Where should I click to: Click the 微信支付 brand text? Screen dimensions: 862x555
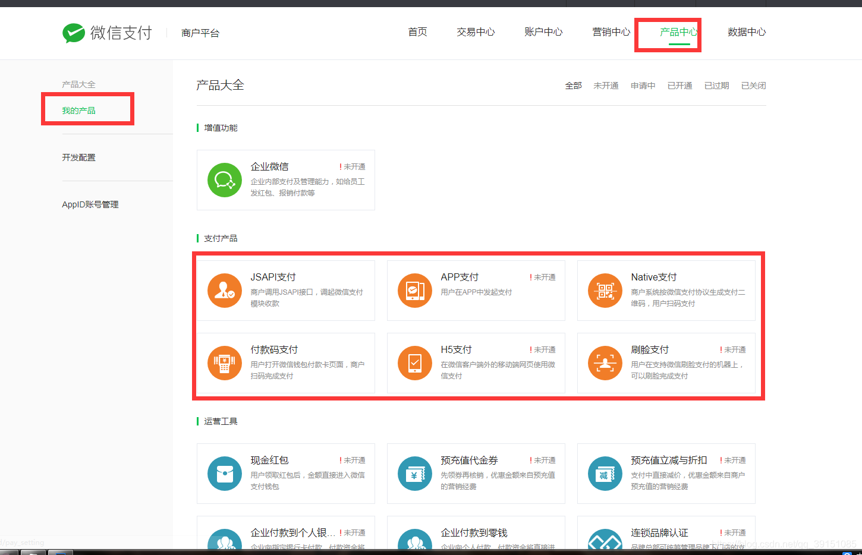coord(121,33)
